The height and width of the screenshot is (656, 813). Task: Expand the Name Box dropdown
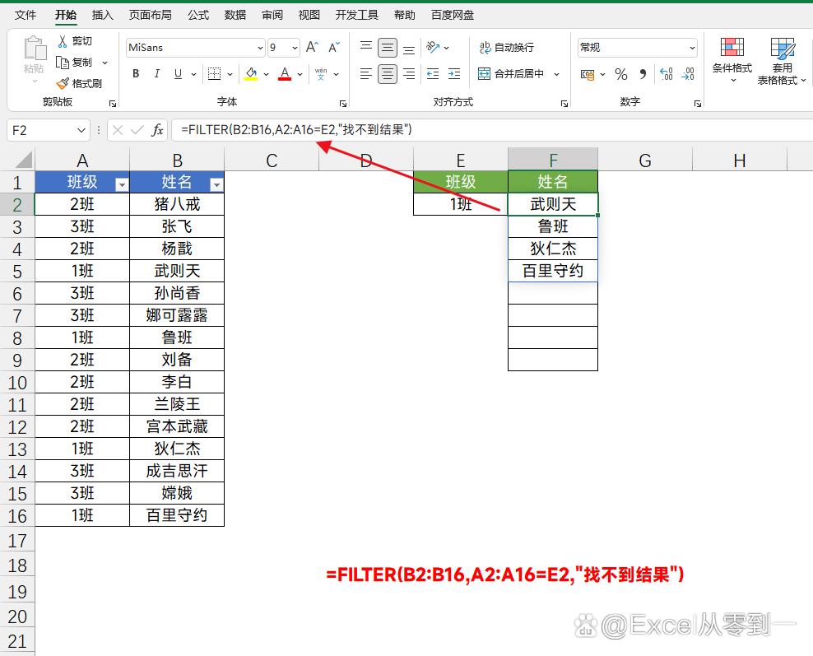coord(81,130)
